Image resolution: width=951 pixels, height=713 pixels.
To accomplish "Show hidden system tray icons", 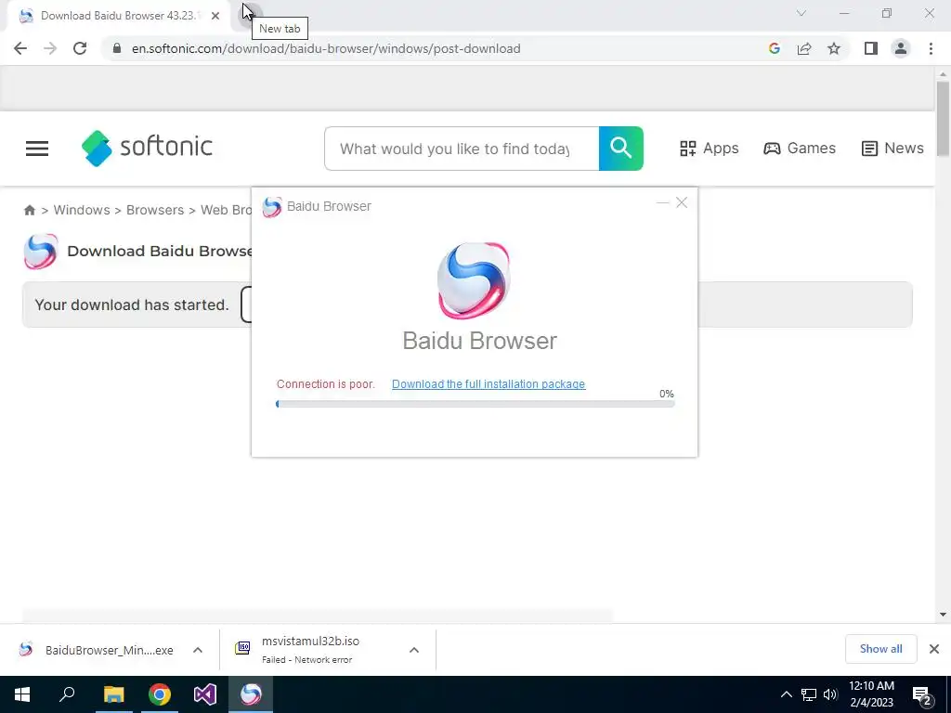I will point(786,694).
